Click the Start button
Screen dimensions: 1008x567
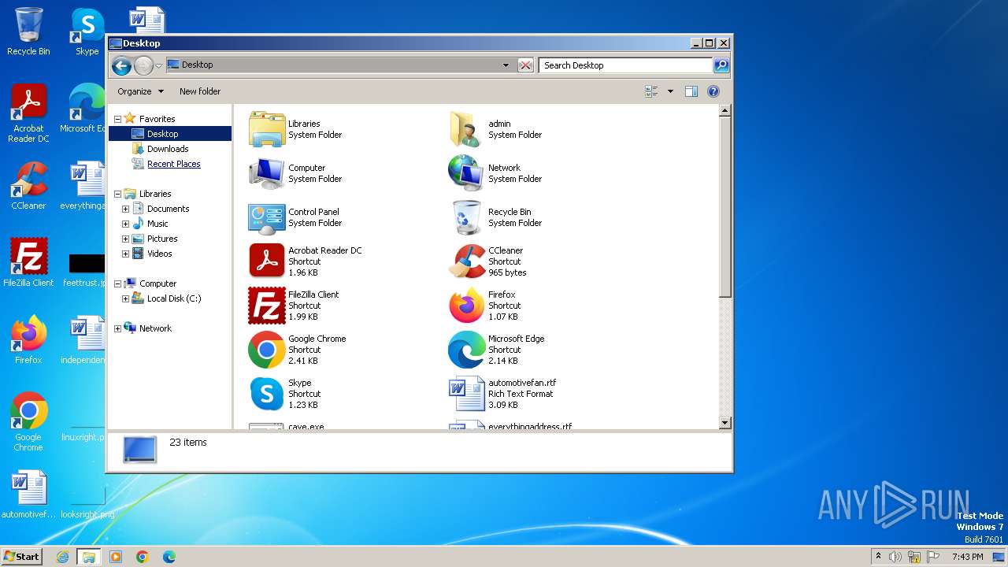[21, 556]
